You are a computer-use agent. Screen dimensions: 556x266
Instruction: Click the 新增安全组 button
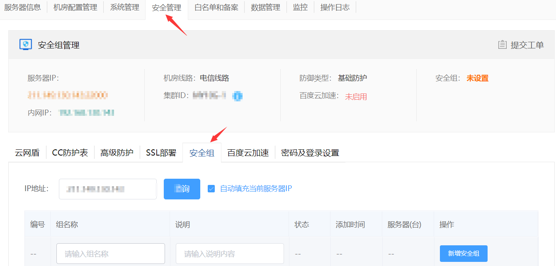pos(463,254)
